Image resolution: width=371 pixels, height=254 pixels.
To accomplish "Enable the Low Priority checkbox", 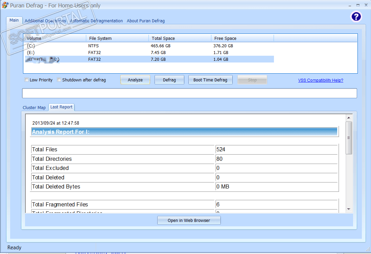I will click(x=26, y=80).
